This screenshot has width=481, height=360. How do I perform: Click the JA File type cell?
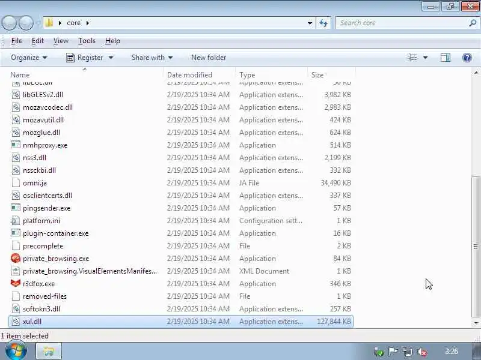coord(249,183)
